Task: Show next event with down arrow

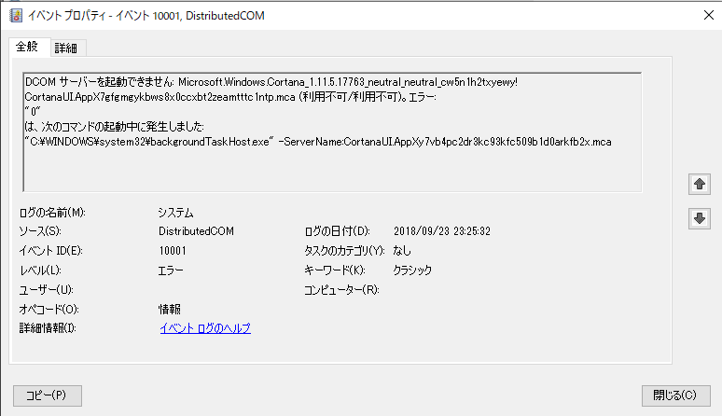Action: [x=700, y=218]
